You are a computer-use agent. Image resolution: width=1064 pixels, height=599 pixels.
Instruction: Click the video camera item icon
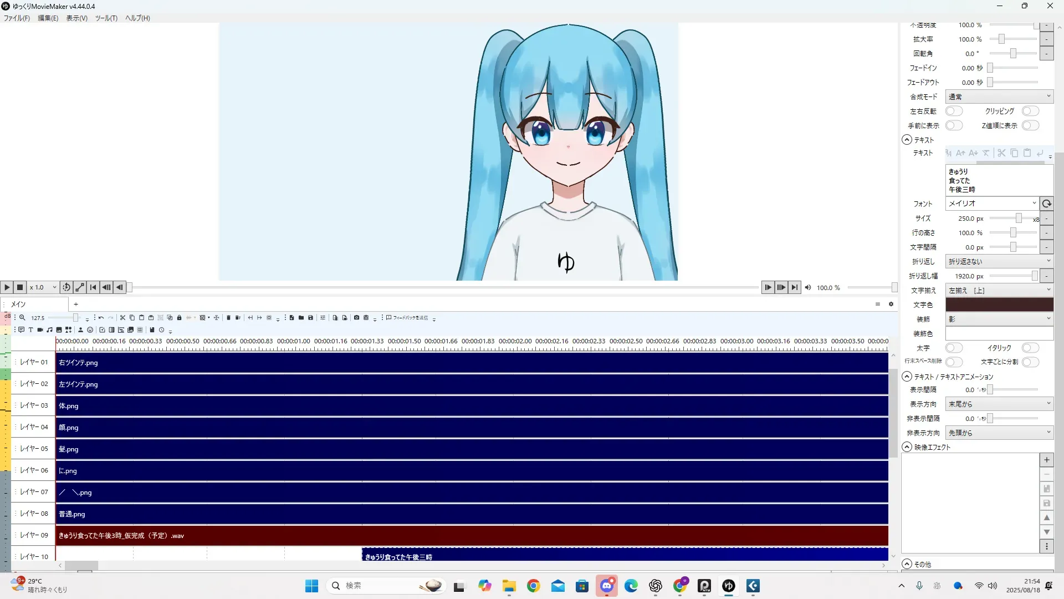tap(40, 330)
